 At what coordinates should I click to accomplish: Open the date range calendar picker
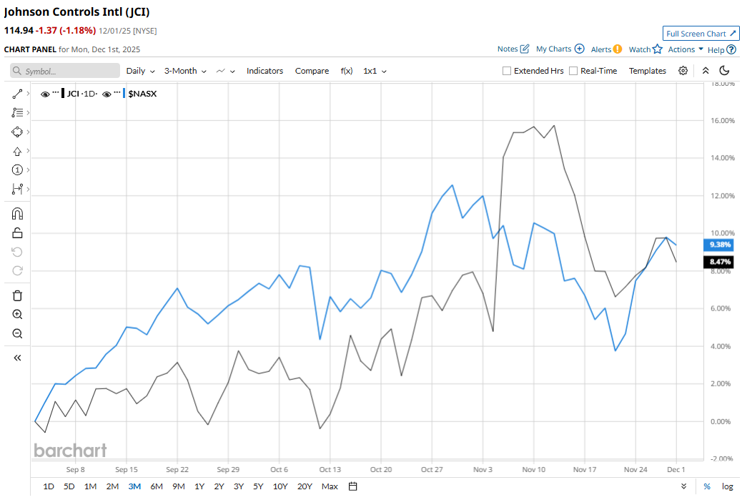pos(352,486)
